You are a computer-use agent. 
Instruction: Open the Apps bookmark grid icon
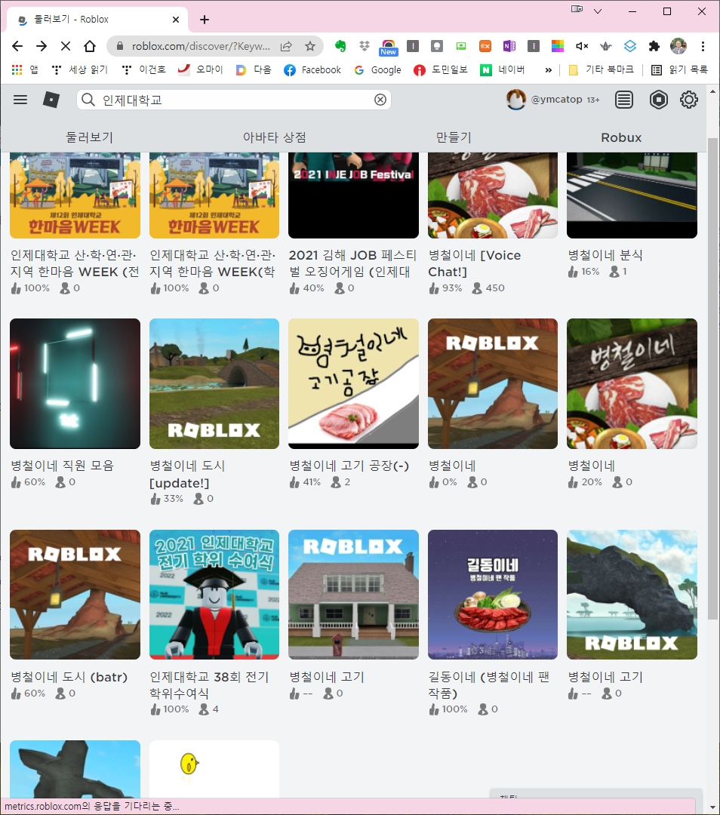(17, 69)
